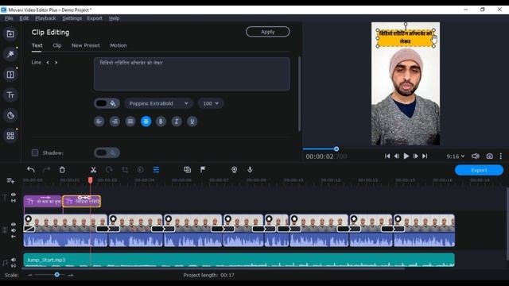The image size is (509, 286).
Task: Click the Color adjustments icon
Action: pyautogui.click(x=140, y=169)
